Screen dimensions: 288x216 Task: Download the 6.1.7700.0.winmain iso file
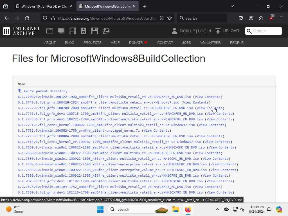point(104,97)
